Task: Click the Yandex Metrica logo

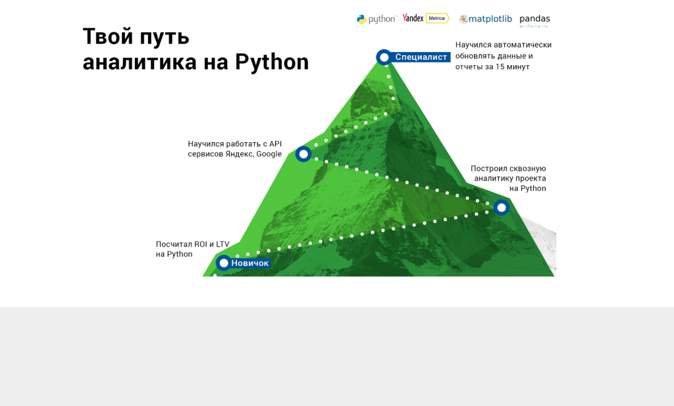Action: (x=425, y=18)
